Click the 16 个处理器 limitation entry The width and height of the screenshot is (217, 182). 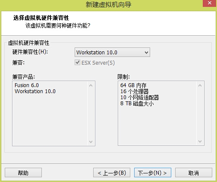coord(134,91)
